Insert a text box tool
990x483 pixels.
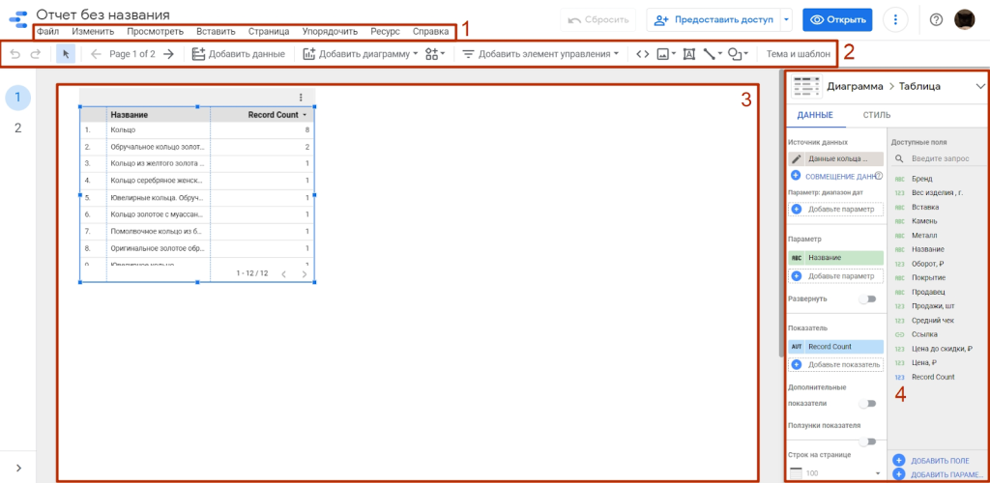coord(689,54)
